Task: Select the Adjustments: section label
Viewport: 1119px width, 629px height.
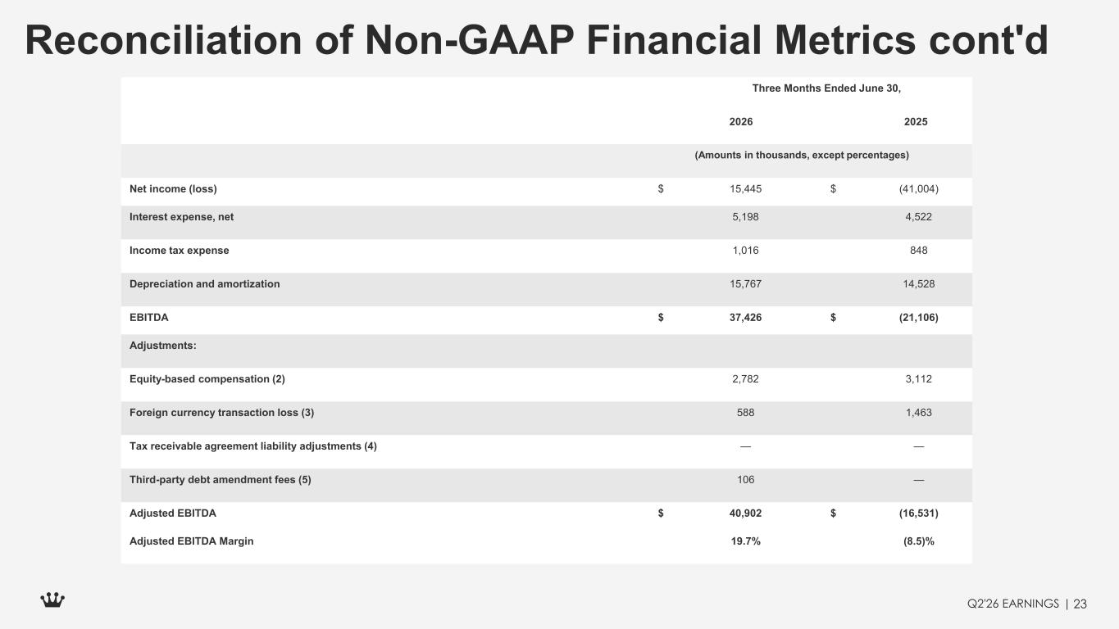Action: click(163, 346)
